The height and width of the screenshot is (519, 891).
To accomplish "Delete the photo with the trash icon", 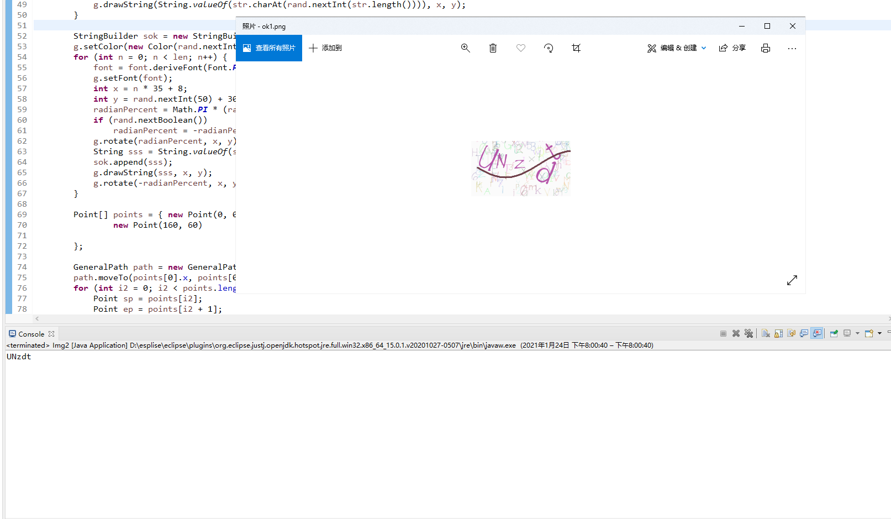I will click(493, 48).
